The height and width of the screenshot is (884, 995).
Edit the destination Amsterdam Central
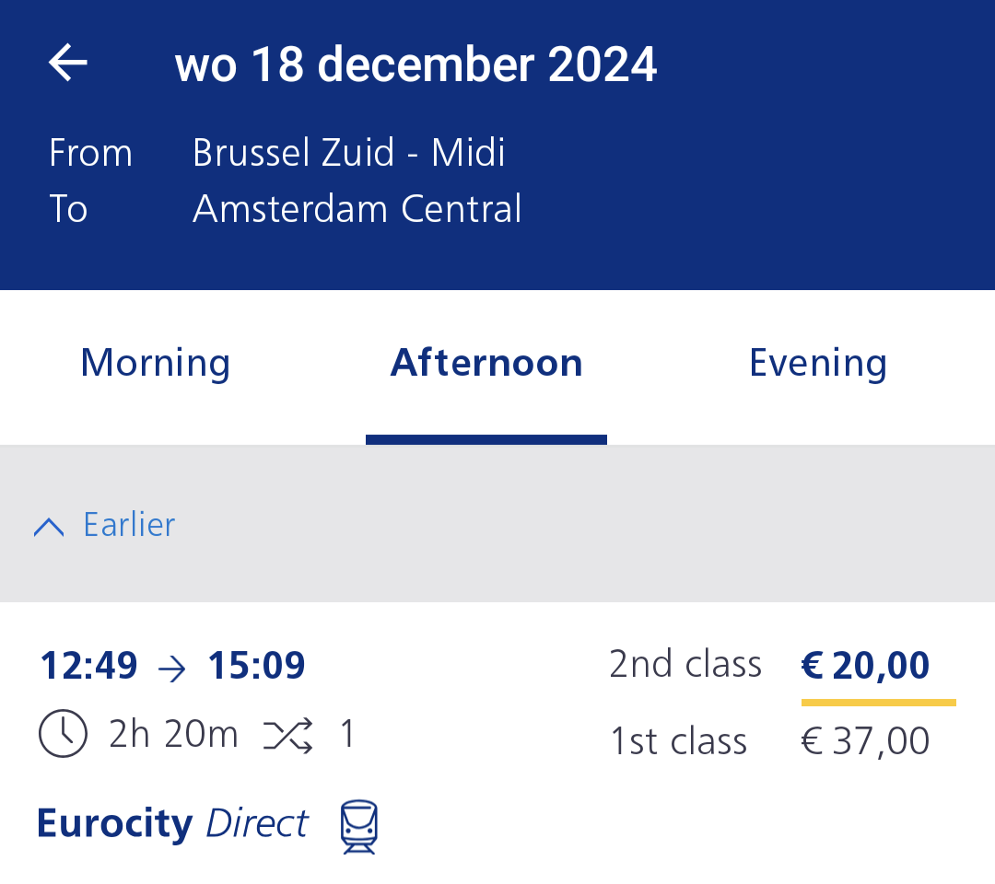click(x=357, y=209)
